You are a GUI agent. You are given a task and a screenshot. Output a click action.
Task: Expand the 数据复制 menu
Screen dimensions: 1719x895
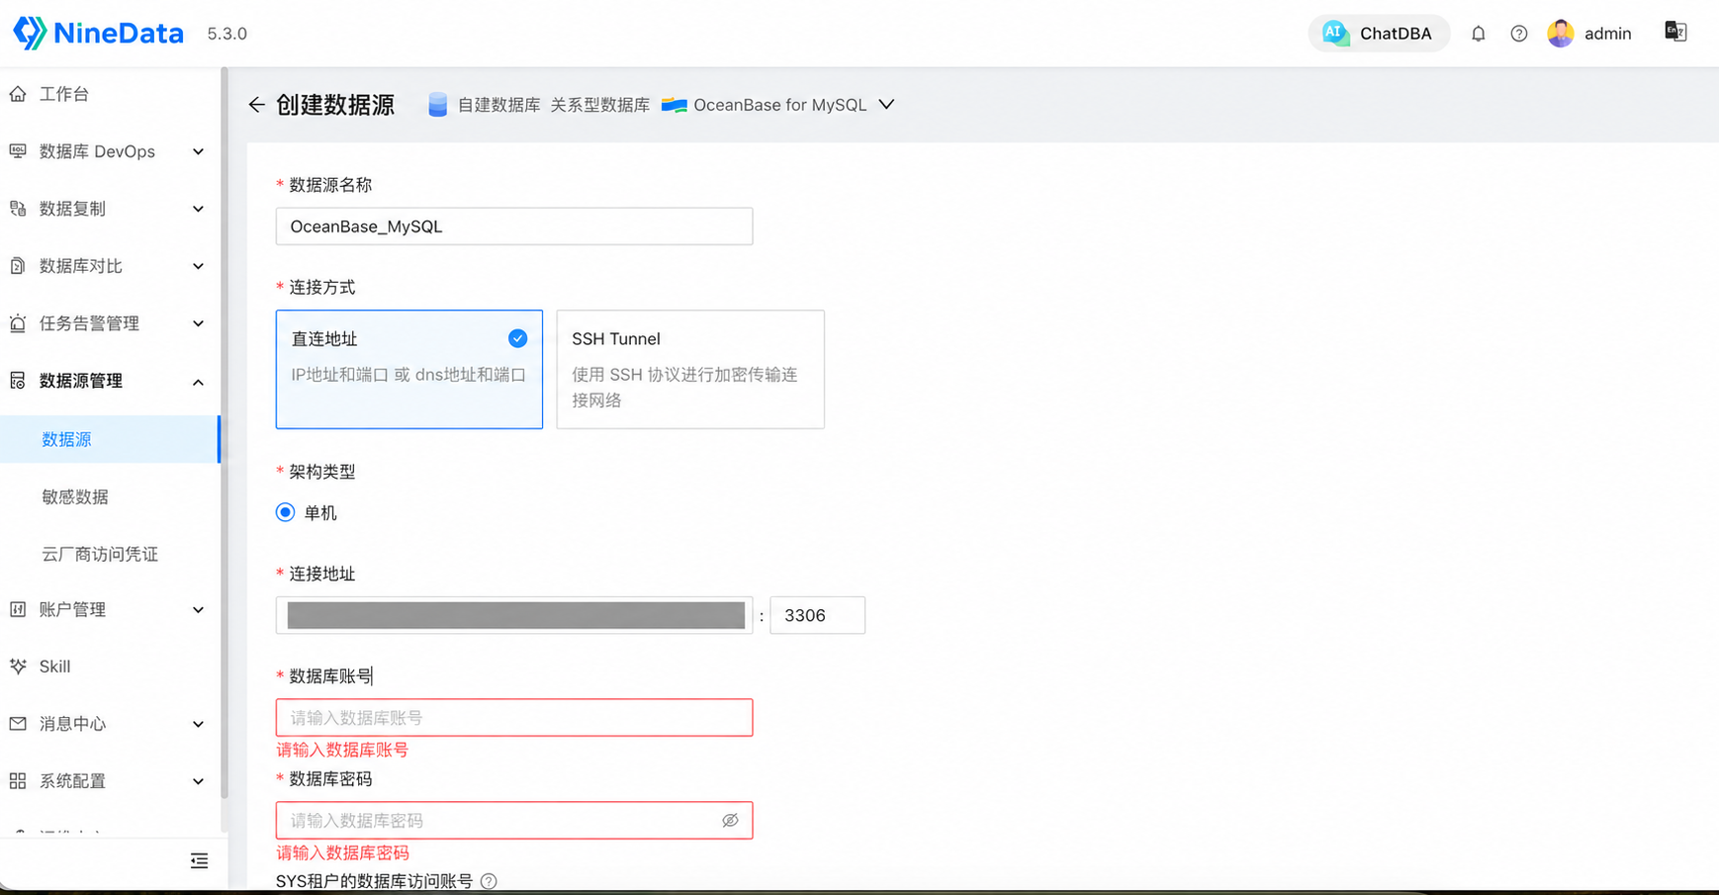(109, 209)
